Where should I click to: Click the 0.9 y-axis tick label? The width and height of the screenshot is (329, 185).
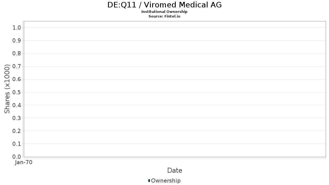tap(17, 41)
